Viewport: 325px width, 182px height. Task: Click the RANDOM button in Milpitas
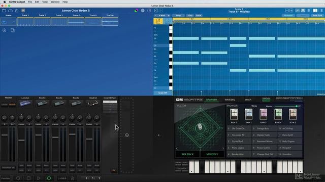point(266,99)
